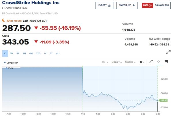Expand chart to fullscreen arrows icon
The height and width of the screenshot is (119, 173).
pos(168,52)
